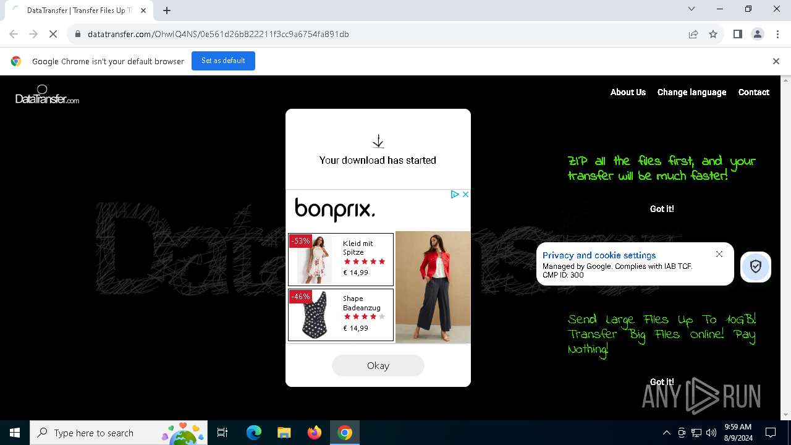Click Okay to dismiss download dialog
The image size is (791, 445).
pyautogui.click(x=378, y=365)
